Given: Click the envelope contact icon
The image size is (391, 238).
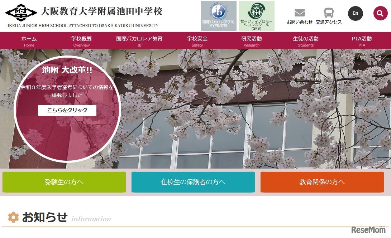Looking at the screenshot, I should [300, 13].
